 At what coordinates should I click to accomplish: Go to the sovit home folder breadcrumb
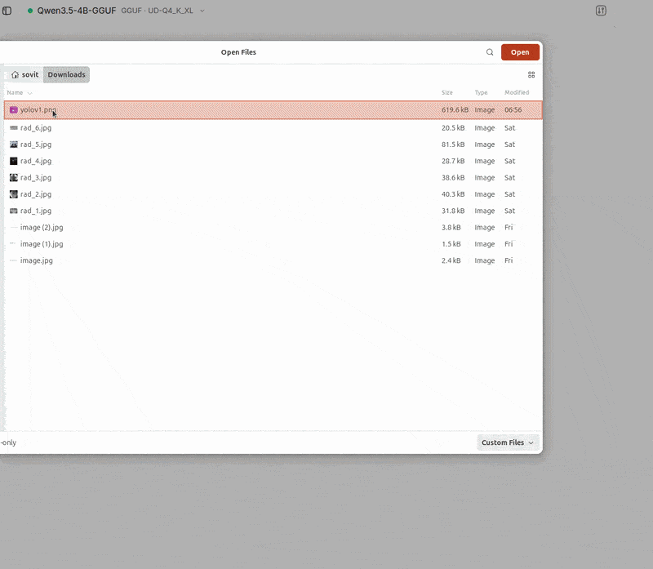tap(24, 74)
